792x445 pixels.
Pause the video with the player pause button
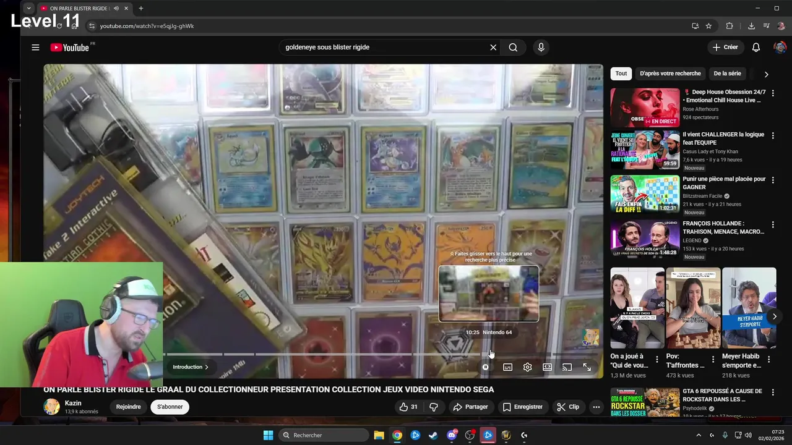tap(486, 367)
